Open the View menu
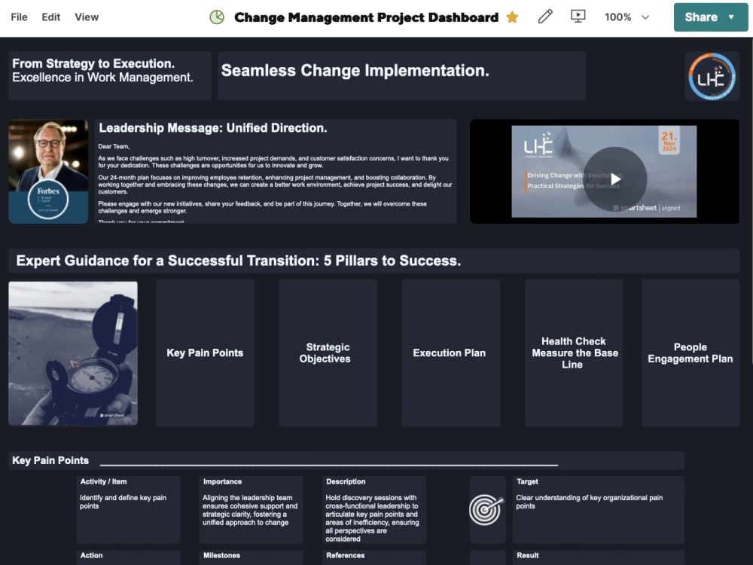 click(x=87, y=17)
